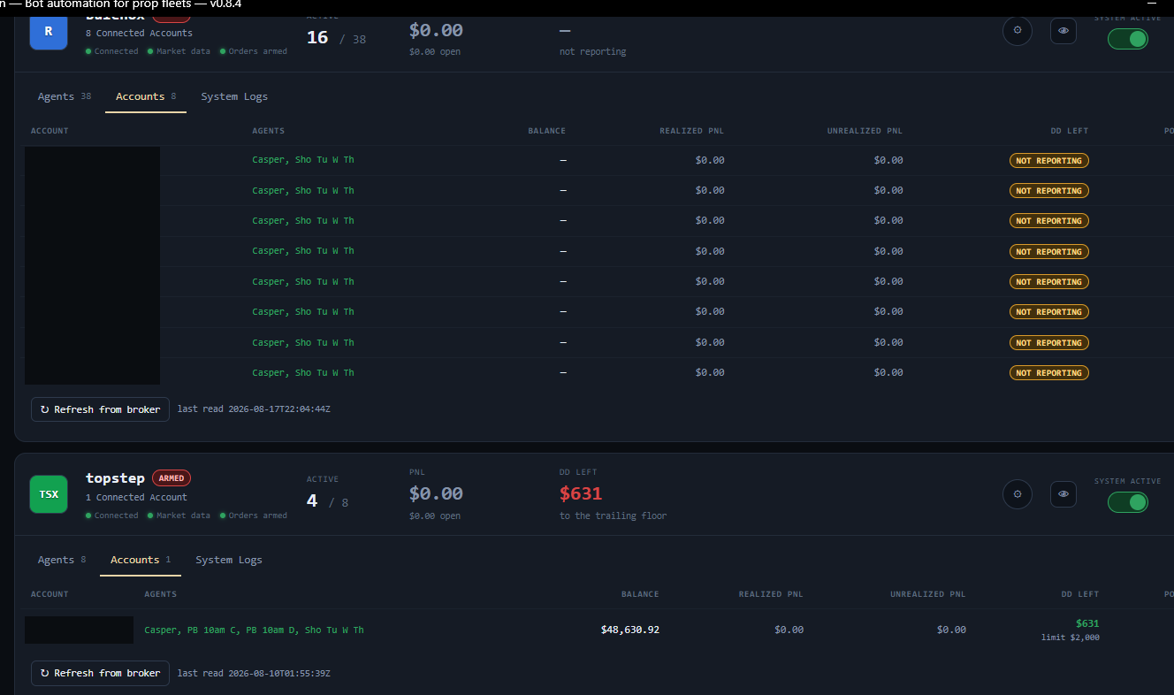This screenshot has height=695, width=1174.
Task: Click green '$631' in topstep account row
Action: pos(1087,623)
